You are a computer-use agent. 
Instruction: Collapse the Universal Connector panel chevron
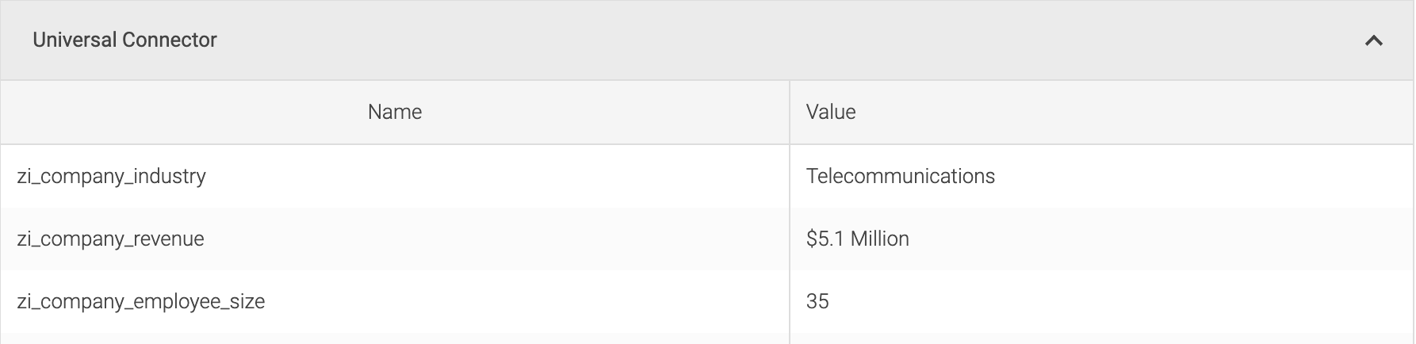tap(1373, 40)
